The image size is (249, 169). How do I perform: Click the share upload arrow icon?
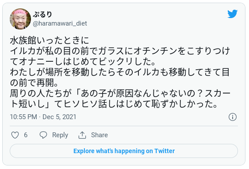point(82,135)
